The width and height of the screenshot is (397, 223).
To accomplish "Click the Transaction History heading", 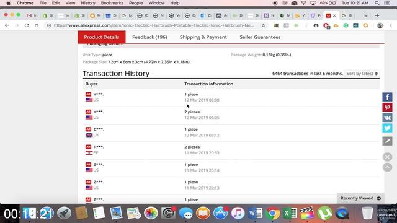I will [x=116, y=73].
